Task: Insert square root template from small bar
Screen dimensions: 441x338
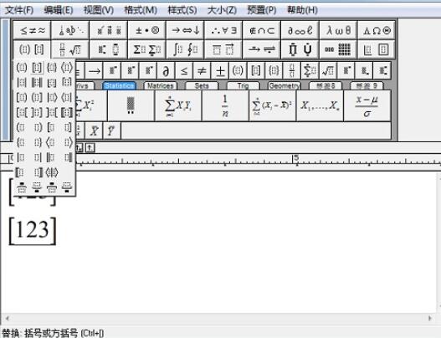Action: click(328, 70)
